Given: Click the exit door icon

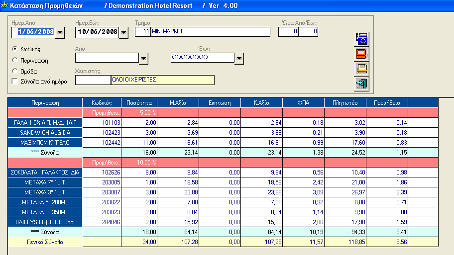Looking at the screenshot, I should click(361, 84).
